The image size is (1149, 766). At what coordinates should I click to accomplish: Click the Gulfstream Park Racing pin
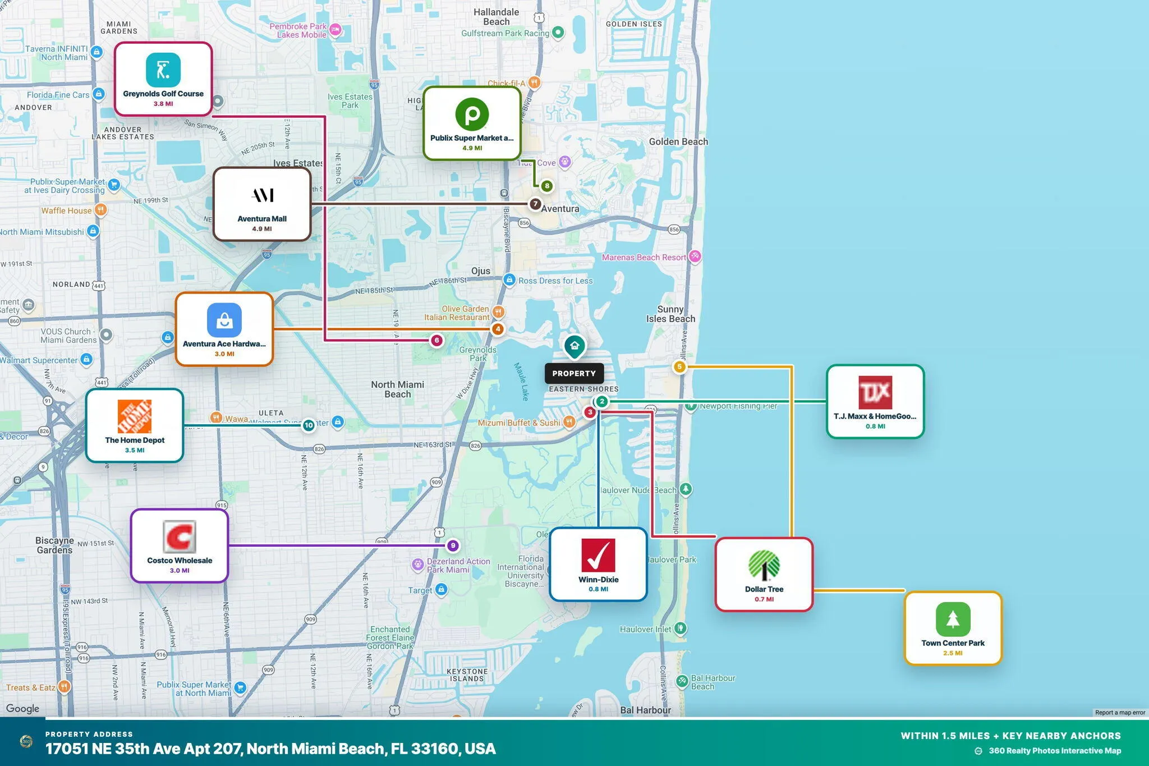coord(558,33)
